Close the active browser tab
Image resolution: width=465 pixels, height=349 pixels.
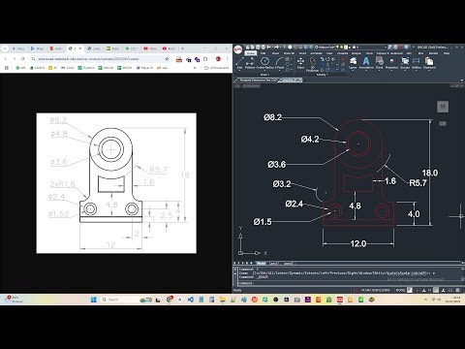[x=80, y=48]
